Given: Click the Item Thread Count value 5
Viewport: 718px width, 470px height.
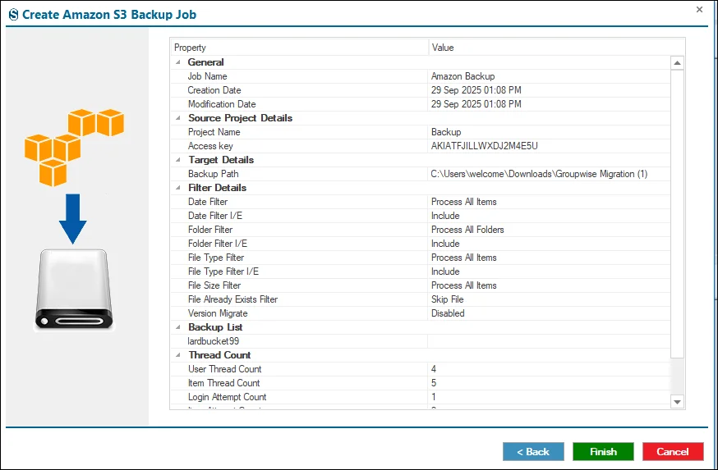Looking at the screenshot, I should [x=434, y=383].
